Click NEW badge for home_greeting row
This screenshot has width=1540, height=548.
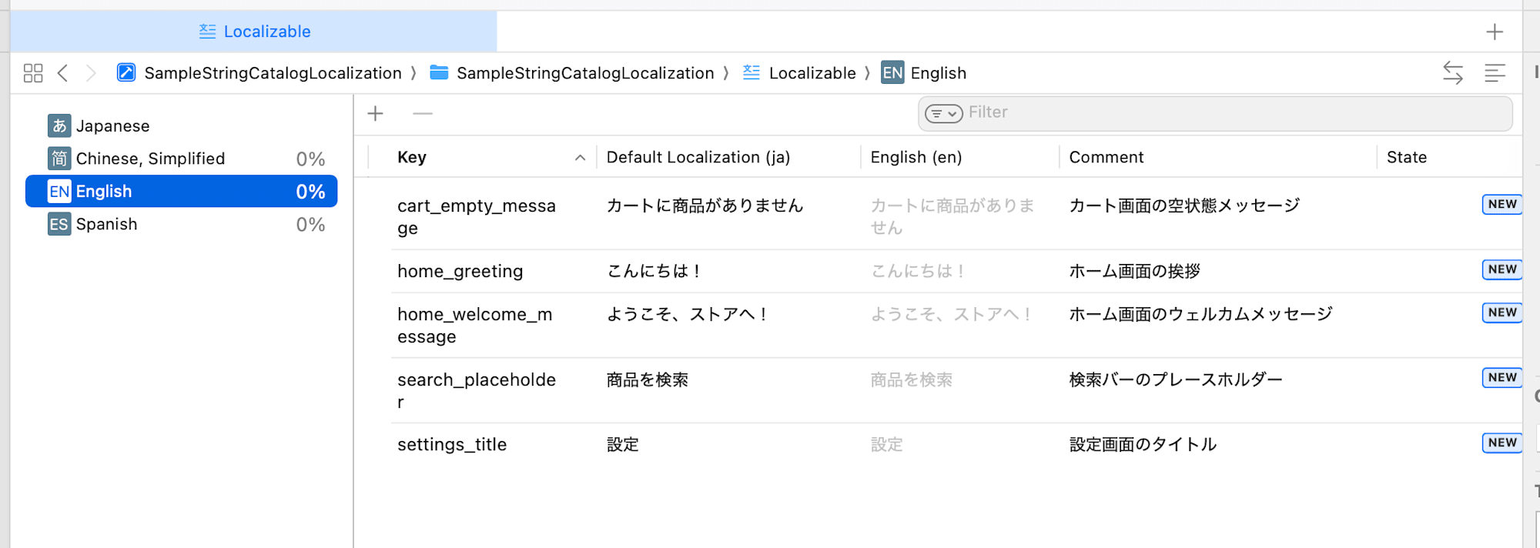(x=1501, y=269)
